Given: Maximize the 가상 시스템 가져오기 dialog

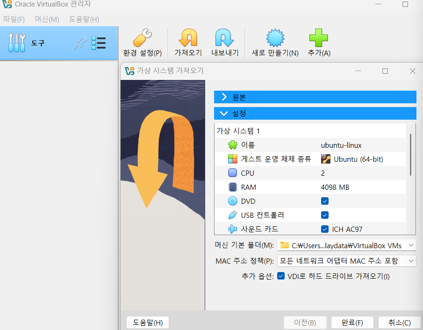Looking at the screenshot, I should click(385, 71).
